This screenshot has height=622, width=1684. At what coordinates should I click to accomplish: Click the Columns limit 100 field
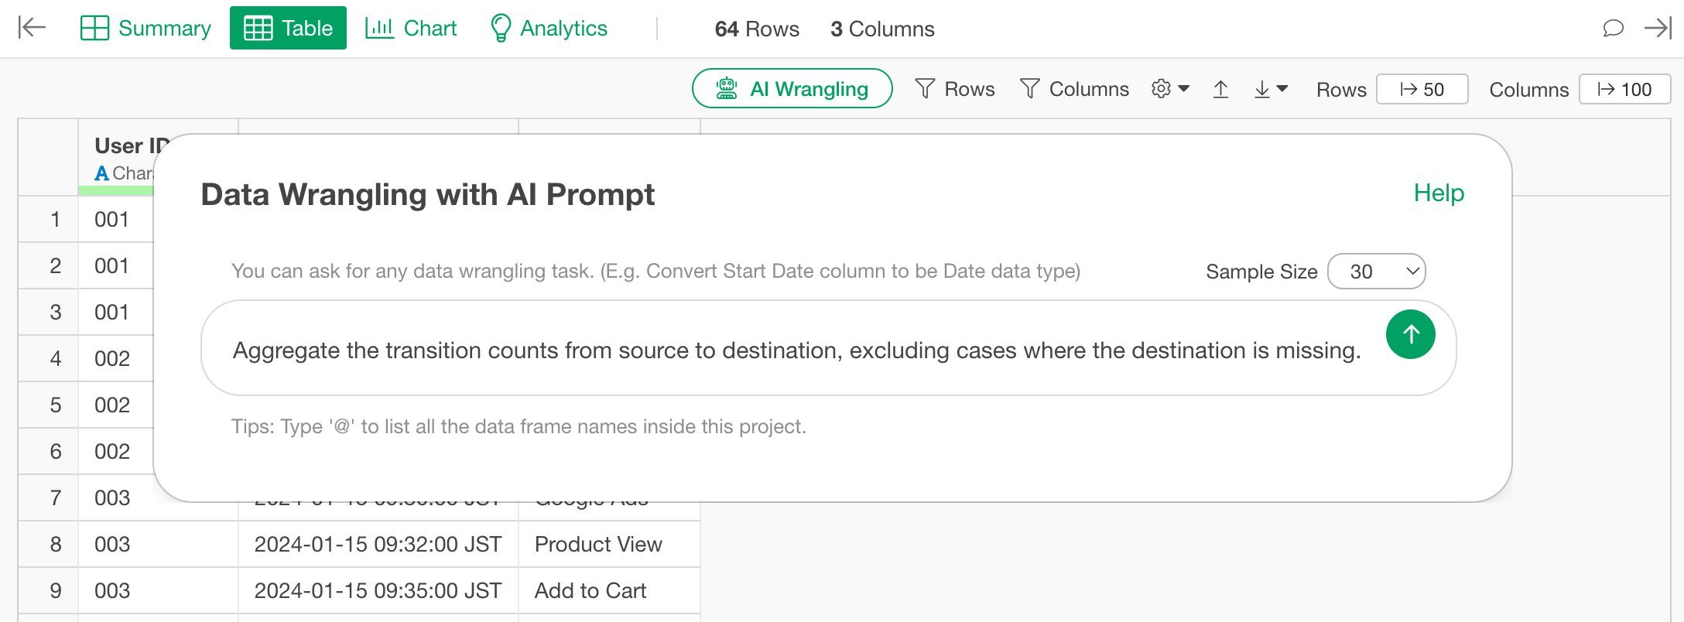[x=1624, y=90]
